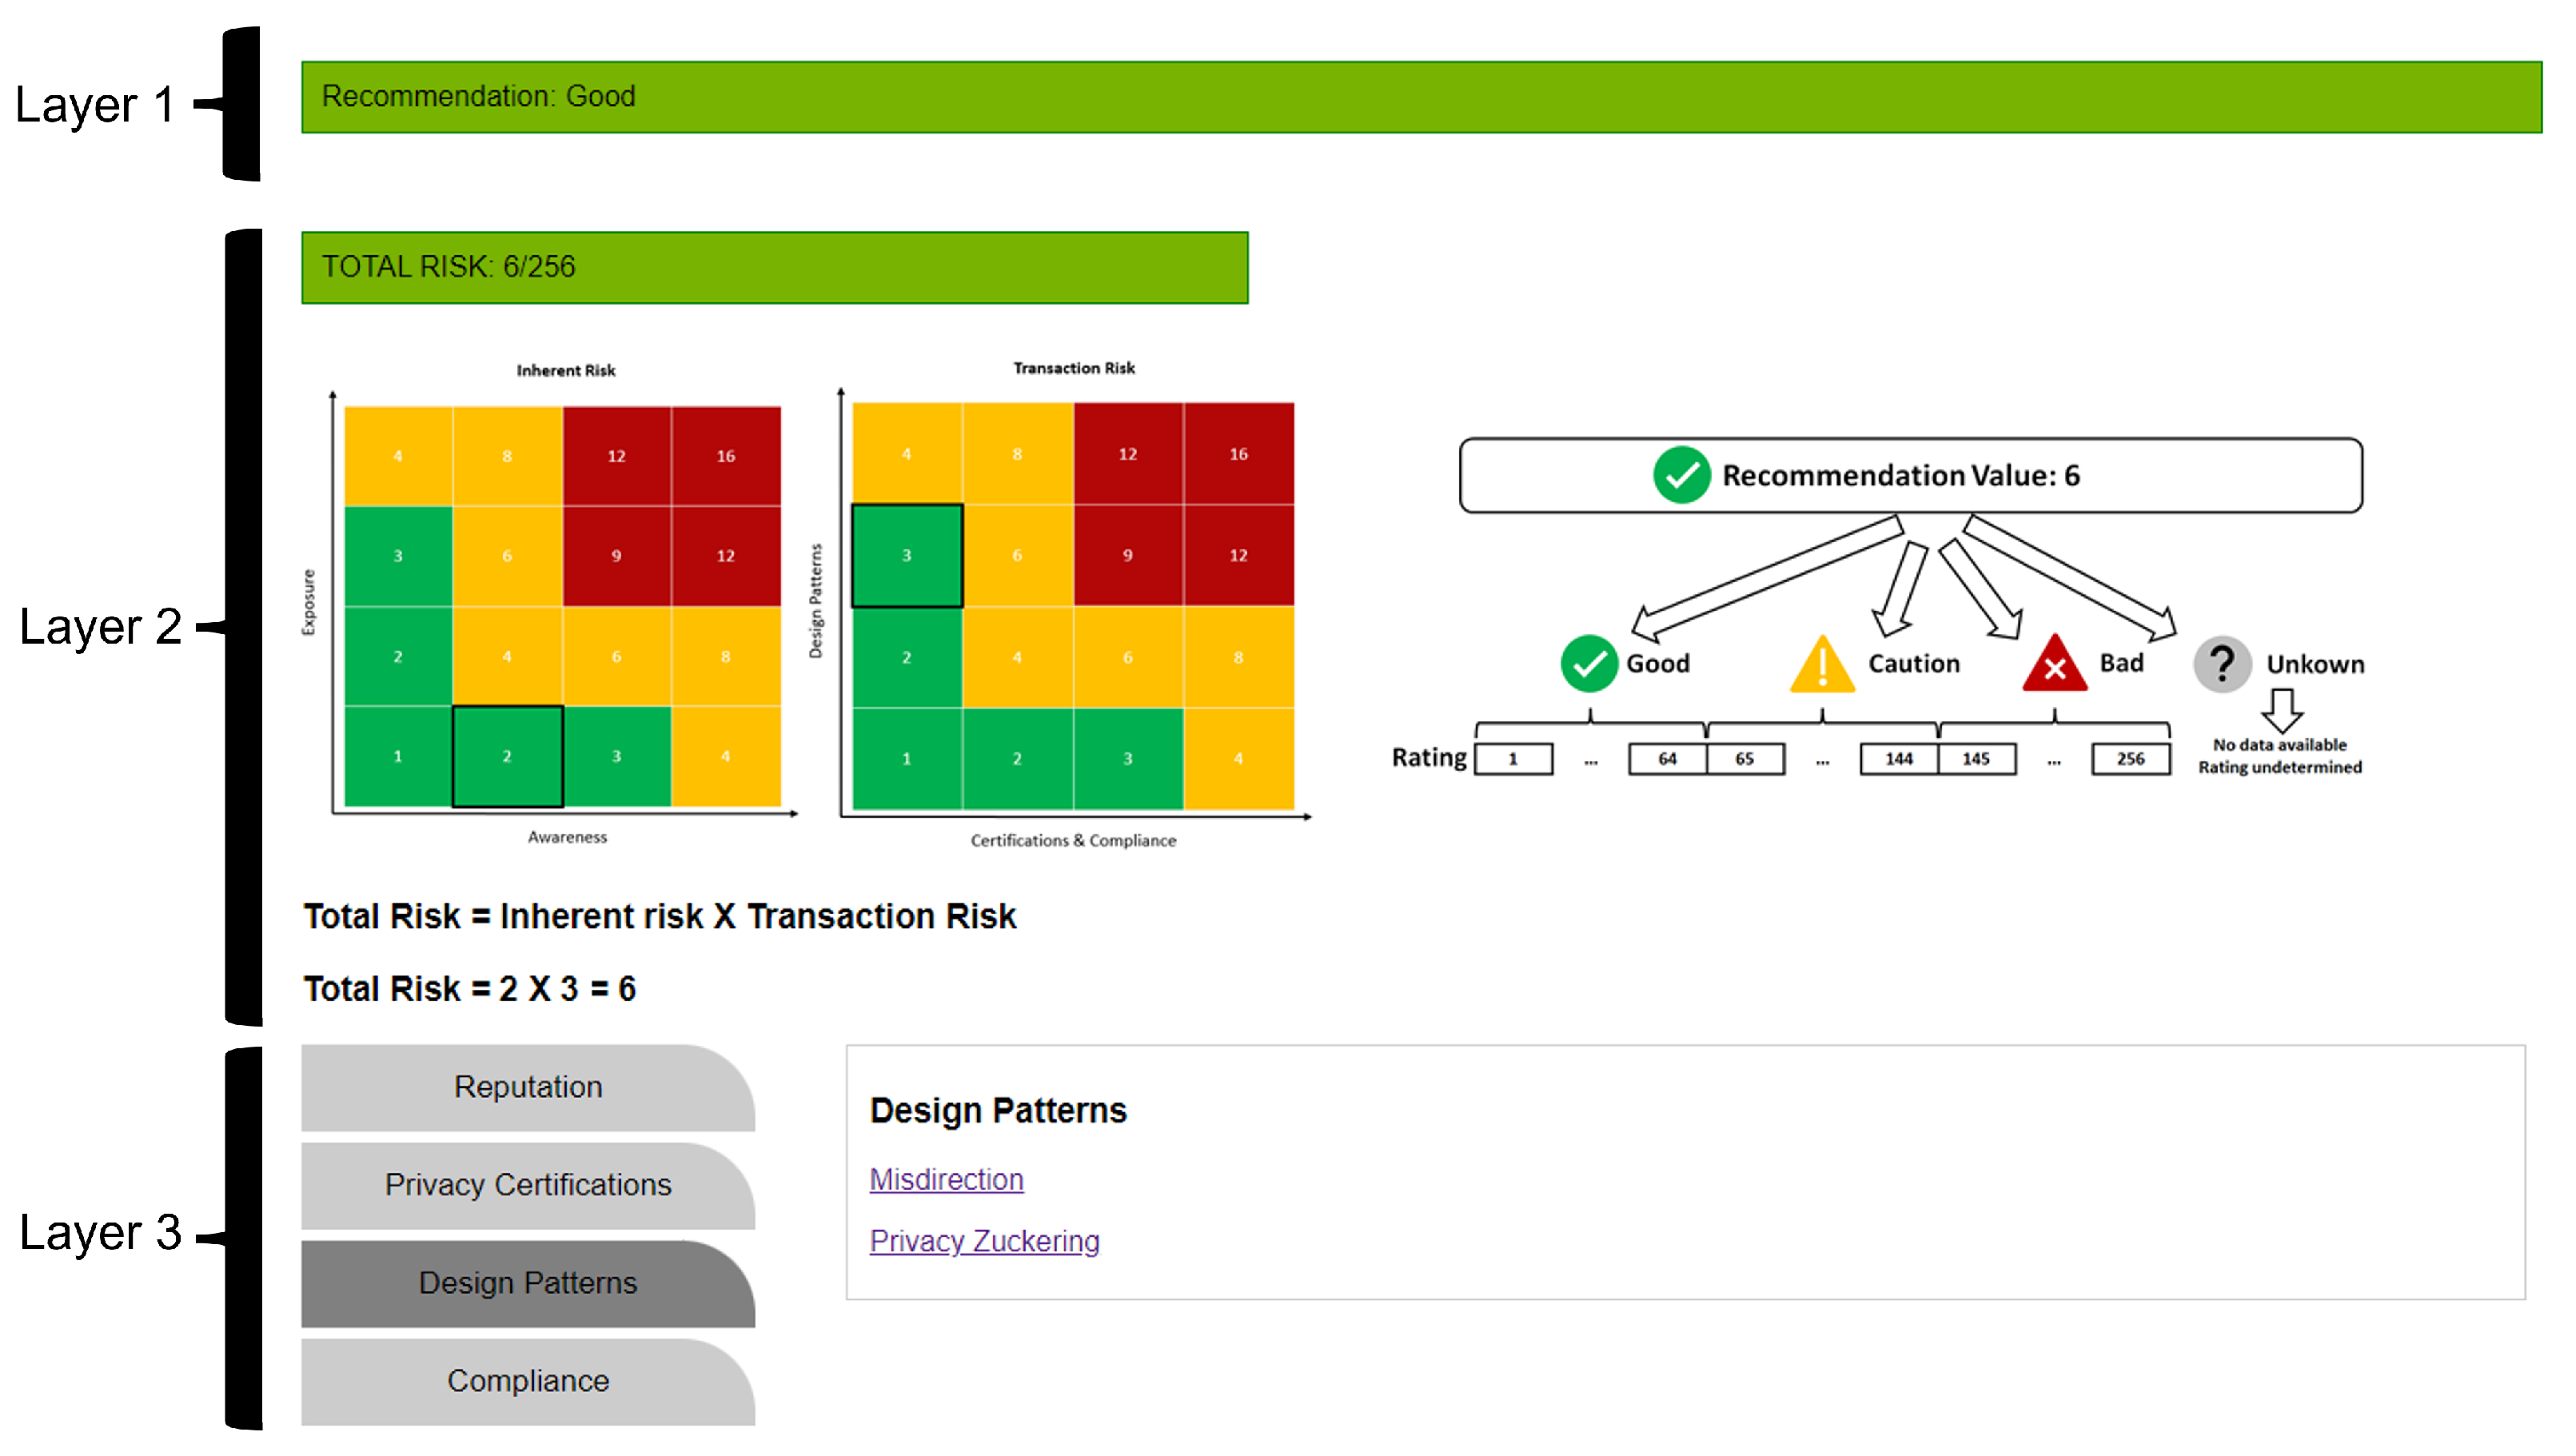The height and width of the screenshot is (1456, 2576).
Task: Click the Recommendation Value checkmark icon
Action: point(1681,475)
